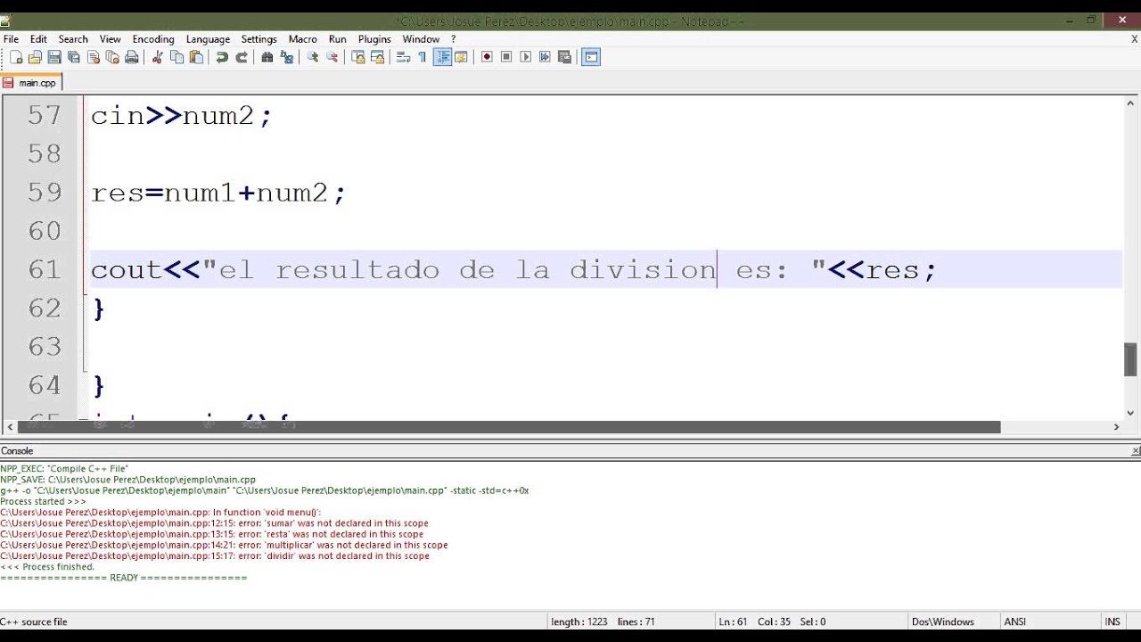Click the 'multiplicar' not declared error line
1141x642 pixels.
point(224,545)
